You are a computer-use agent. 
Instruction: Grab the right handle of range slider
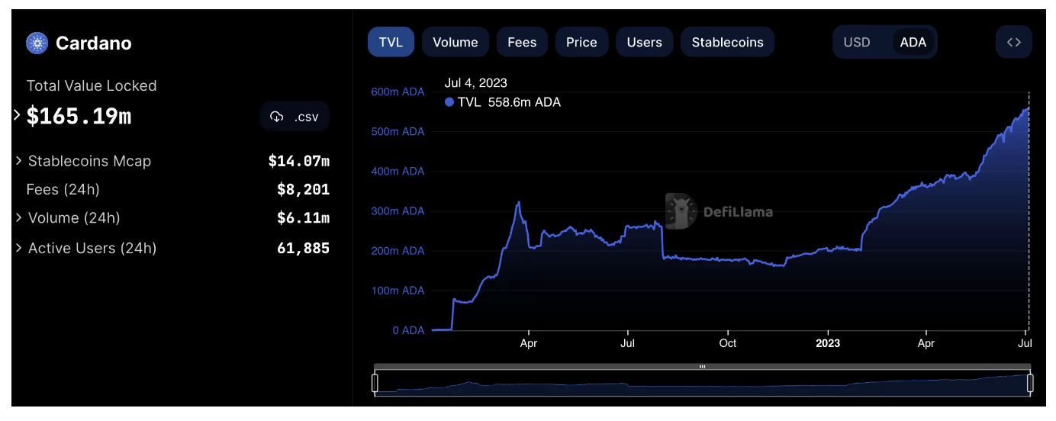point(1030,383)
